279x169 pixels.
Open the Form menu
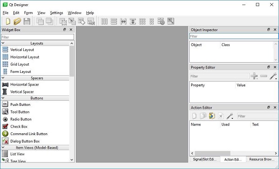pos(28,13)
